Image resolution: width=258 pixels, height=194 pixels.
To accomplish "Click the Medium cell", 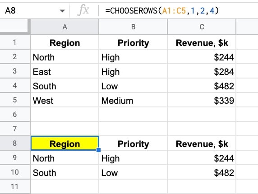I will (x=133, y=100).
